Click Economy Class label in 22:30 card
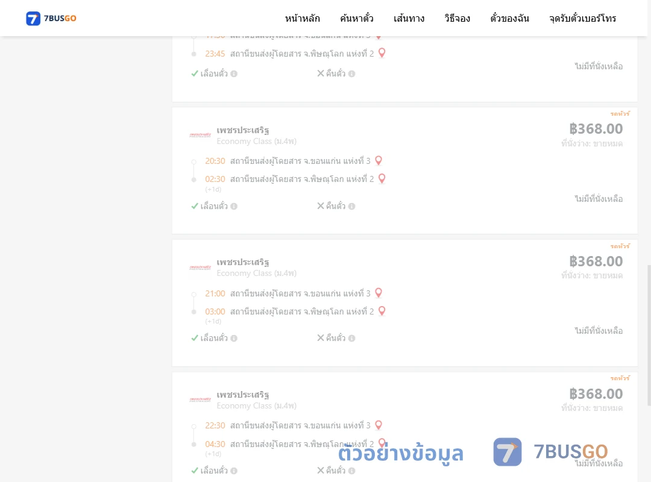The height and width of the screenshot is (482, 651). (x=257, y=405)
